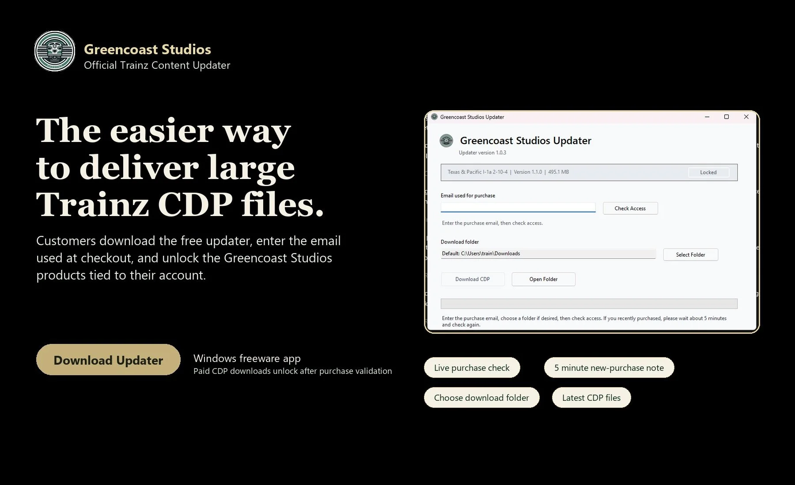Click the paragraph starting 'Customers download the free updater'
The image size is (795, 485).
[x=189, y=258]
